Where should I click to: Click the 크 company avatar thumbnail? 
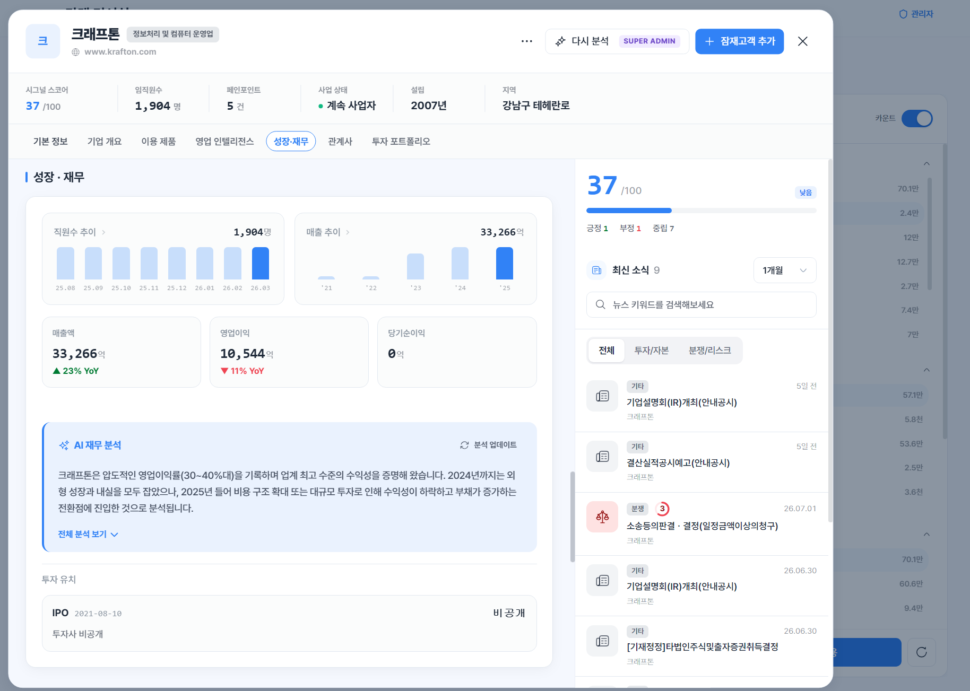43,41
